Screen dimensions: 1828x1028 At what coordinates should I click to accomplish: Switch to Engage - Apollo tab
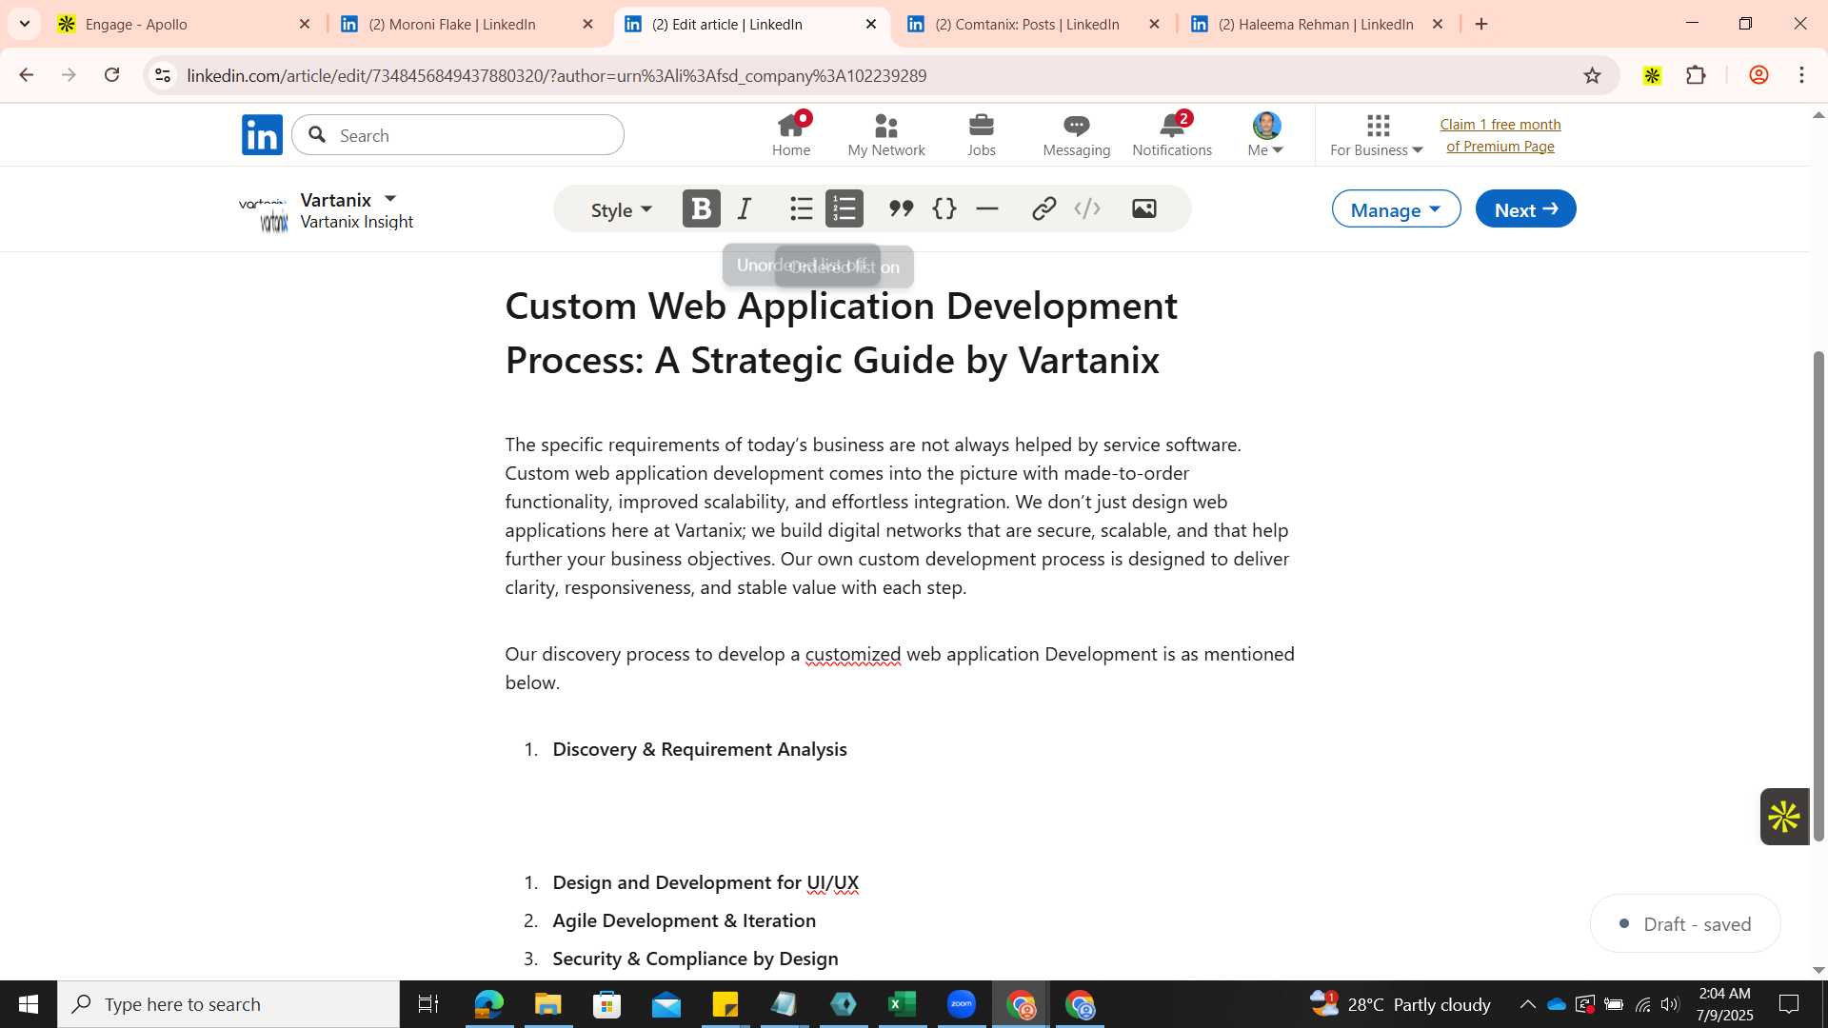pyautogui.click(x=185, y=24)
